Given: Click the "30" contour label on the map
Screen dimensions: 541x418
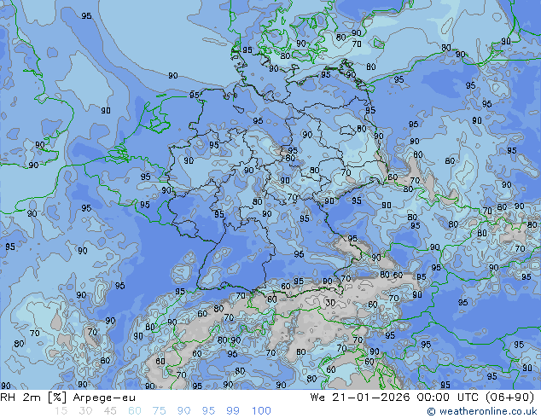Looking at the screenshot, I should point(330,303).
